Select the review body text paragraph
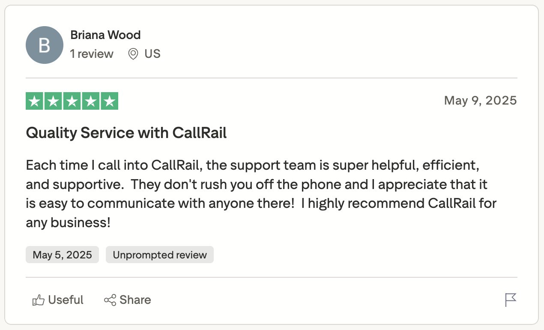 [x=257, y=194]
